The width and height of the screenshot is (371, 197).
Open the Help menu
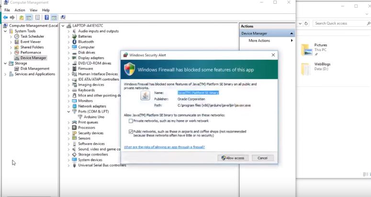point(45,10)
